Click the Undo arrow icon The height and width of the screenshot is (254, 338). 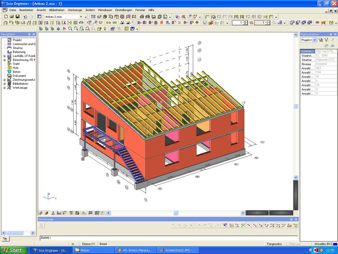pos(25,17)
